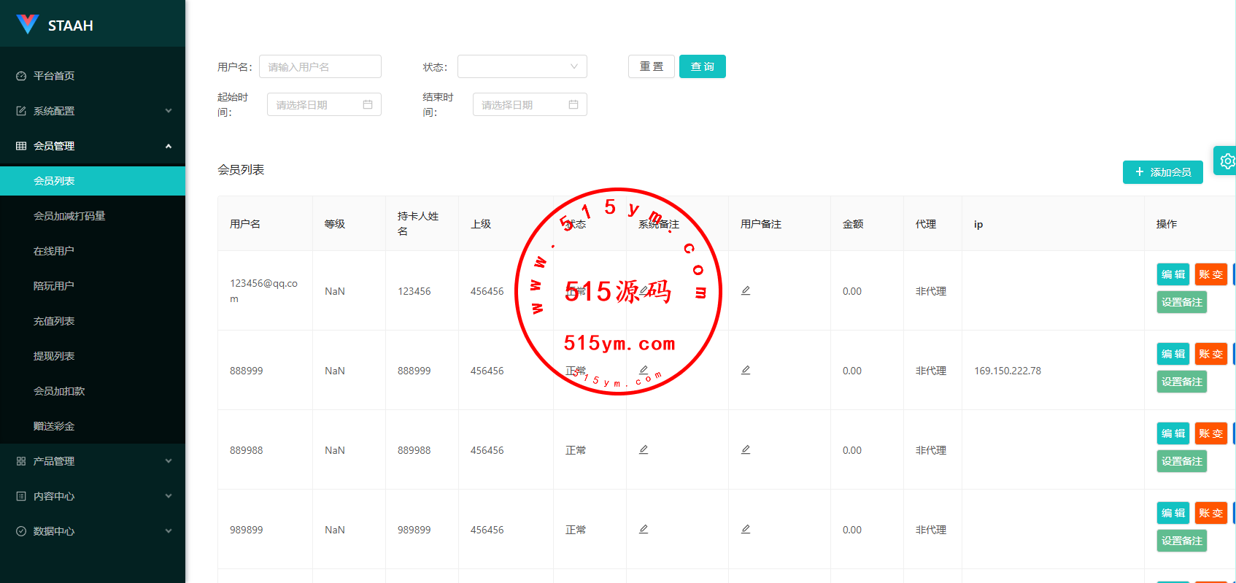Open the 状态 status dropdown
Image resolution: width=1236 pixels, height=583 pixels.
(x=522, y=66)
